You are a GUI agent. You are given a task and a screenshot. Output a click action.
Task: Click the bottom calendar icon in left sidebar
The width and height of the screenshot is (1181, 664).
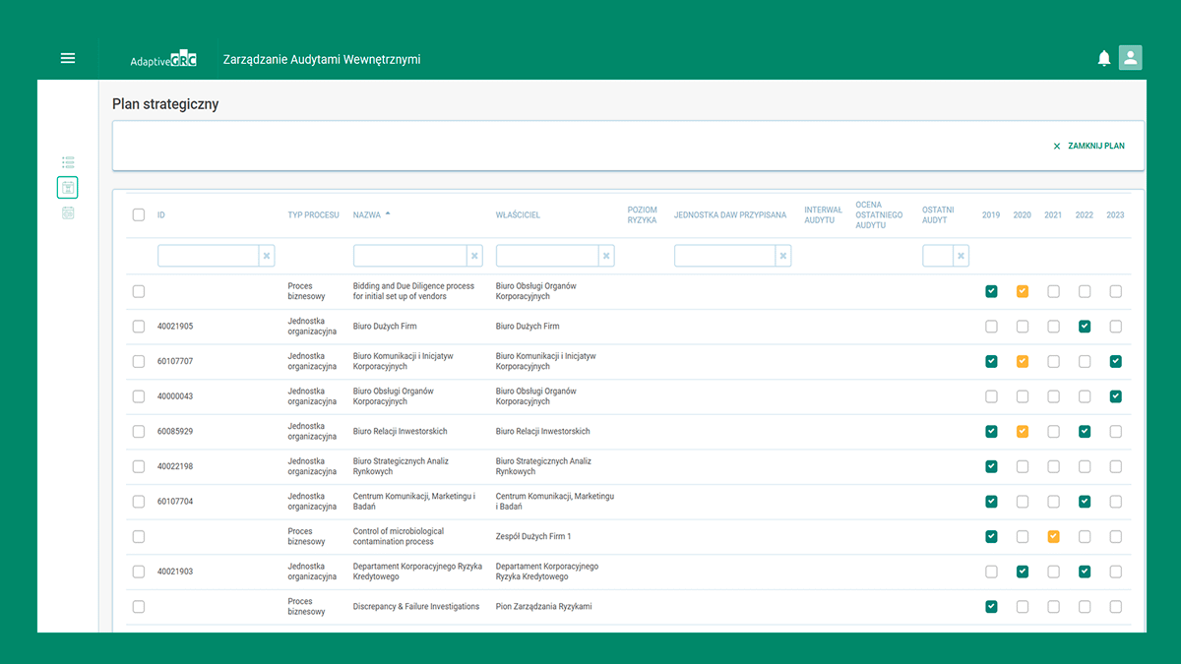point(68,212)
